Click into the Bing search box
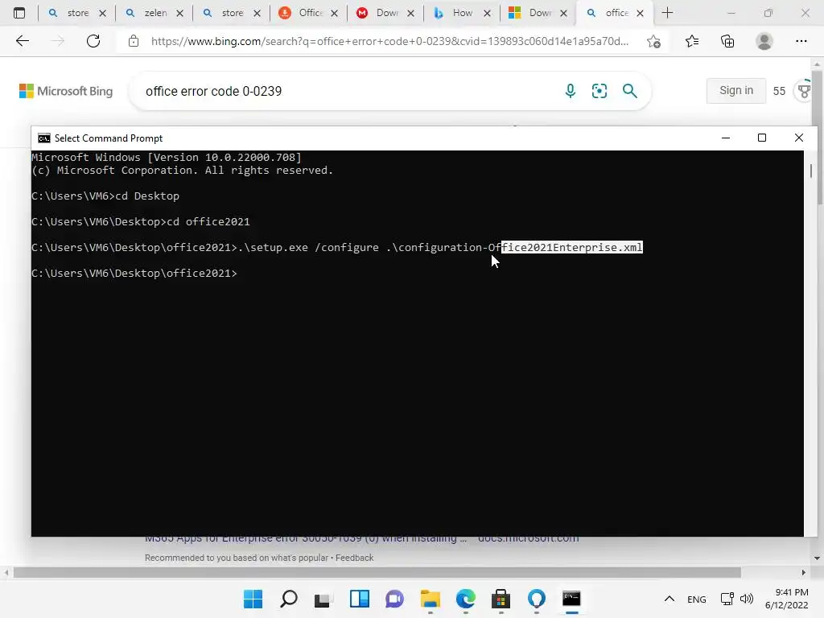Viewport: 824px width, 618px height. click(x=347, y=91)
